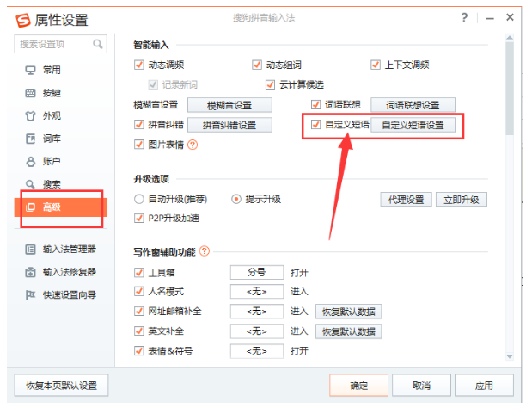Click the <无> hotkey field for 网址邮箱补全
The image size is (526, 408).
[257, 312]
